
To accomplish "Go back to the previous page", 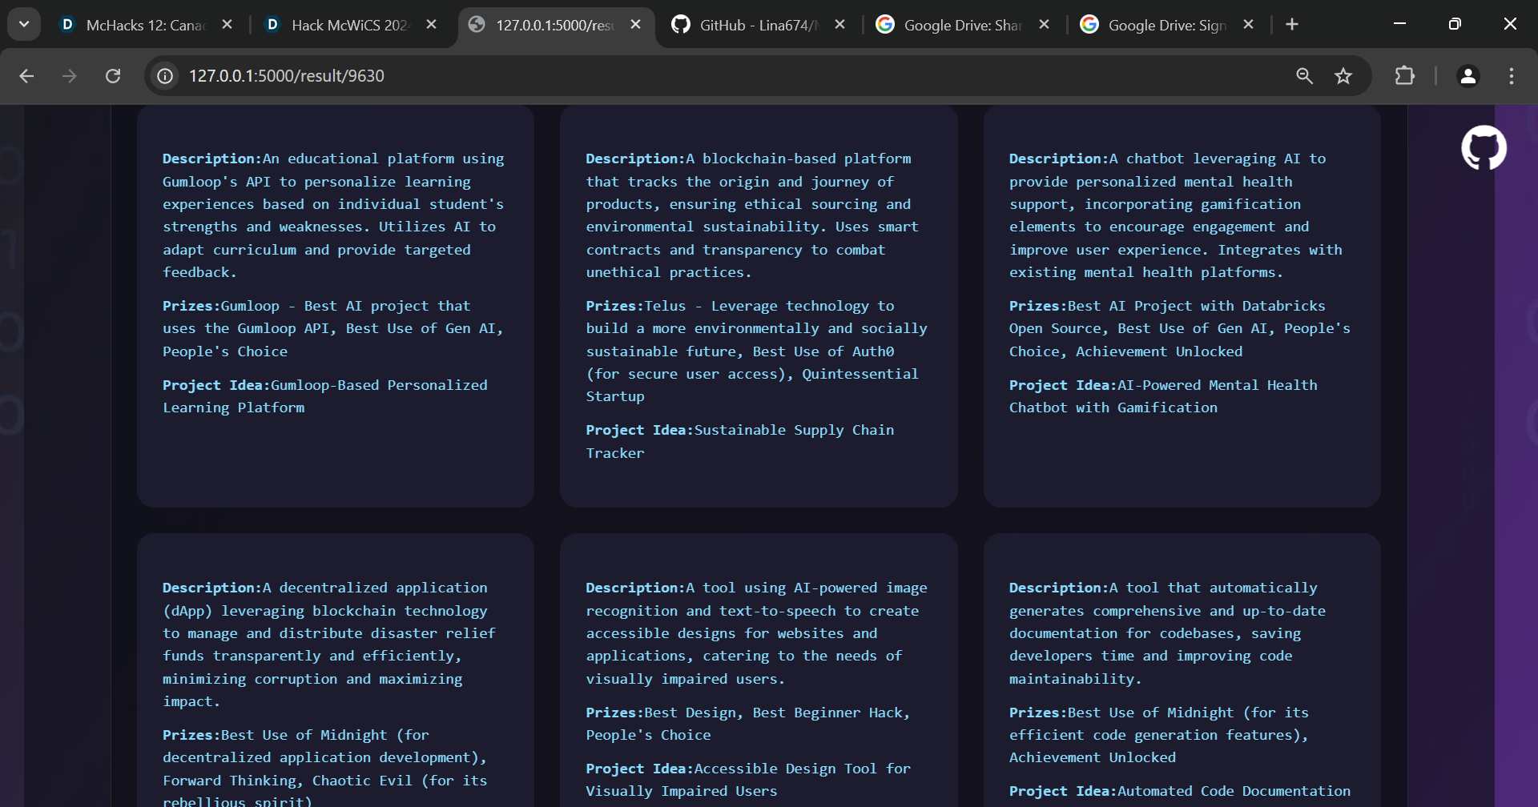I will pyautogui.click(x=26, y=76).
